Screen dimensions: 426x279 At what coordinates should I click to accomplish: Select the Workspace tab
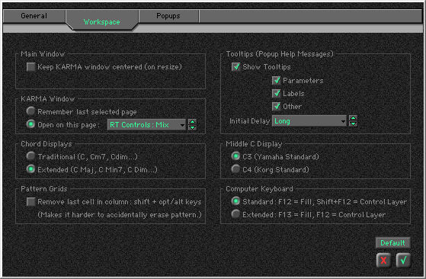click(x=101, y=21)
